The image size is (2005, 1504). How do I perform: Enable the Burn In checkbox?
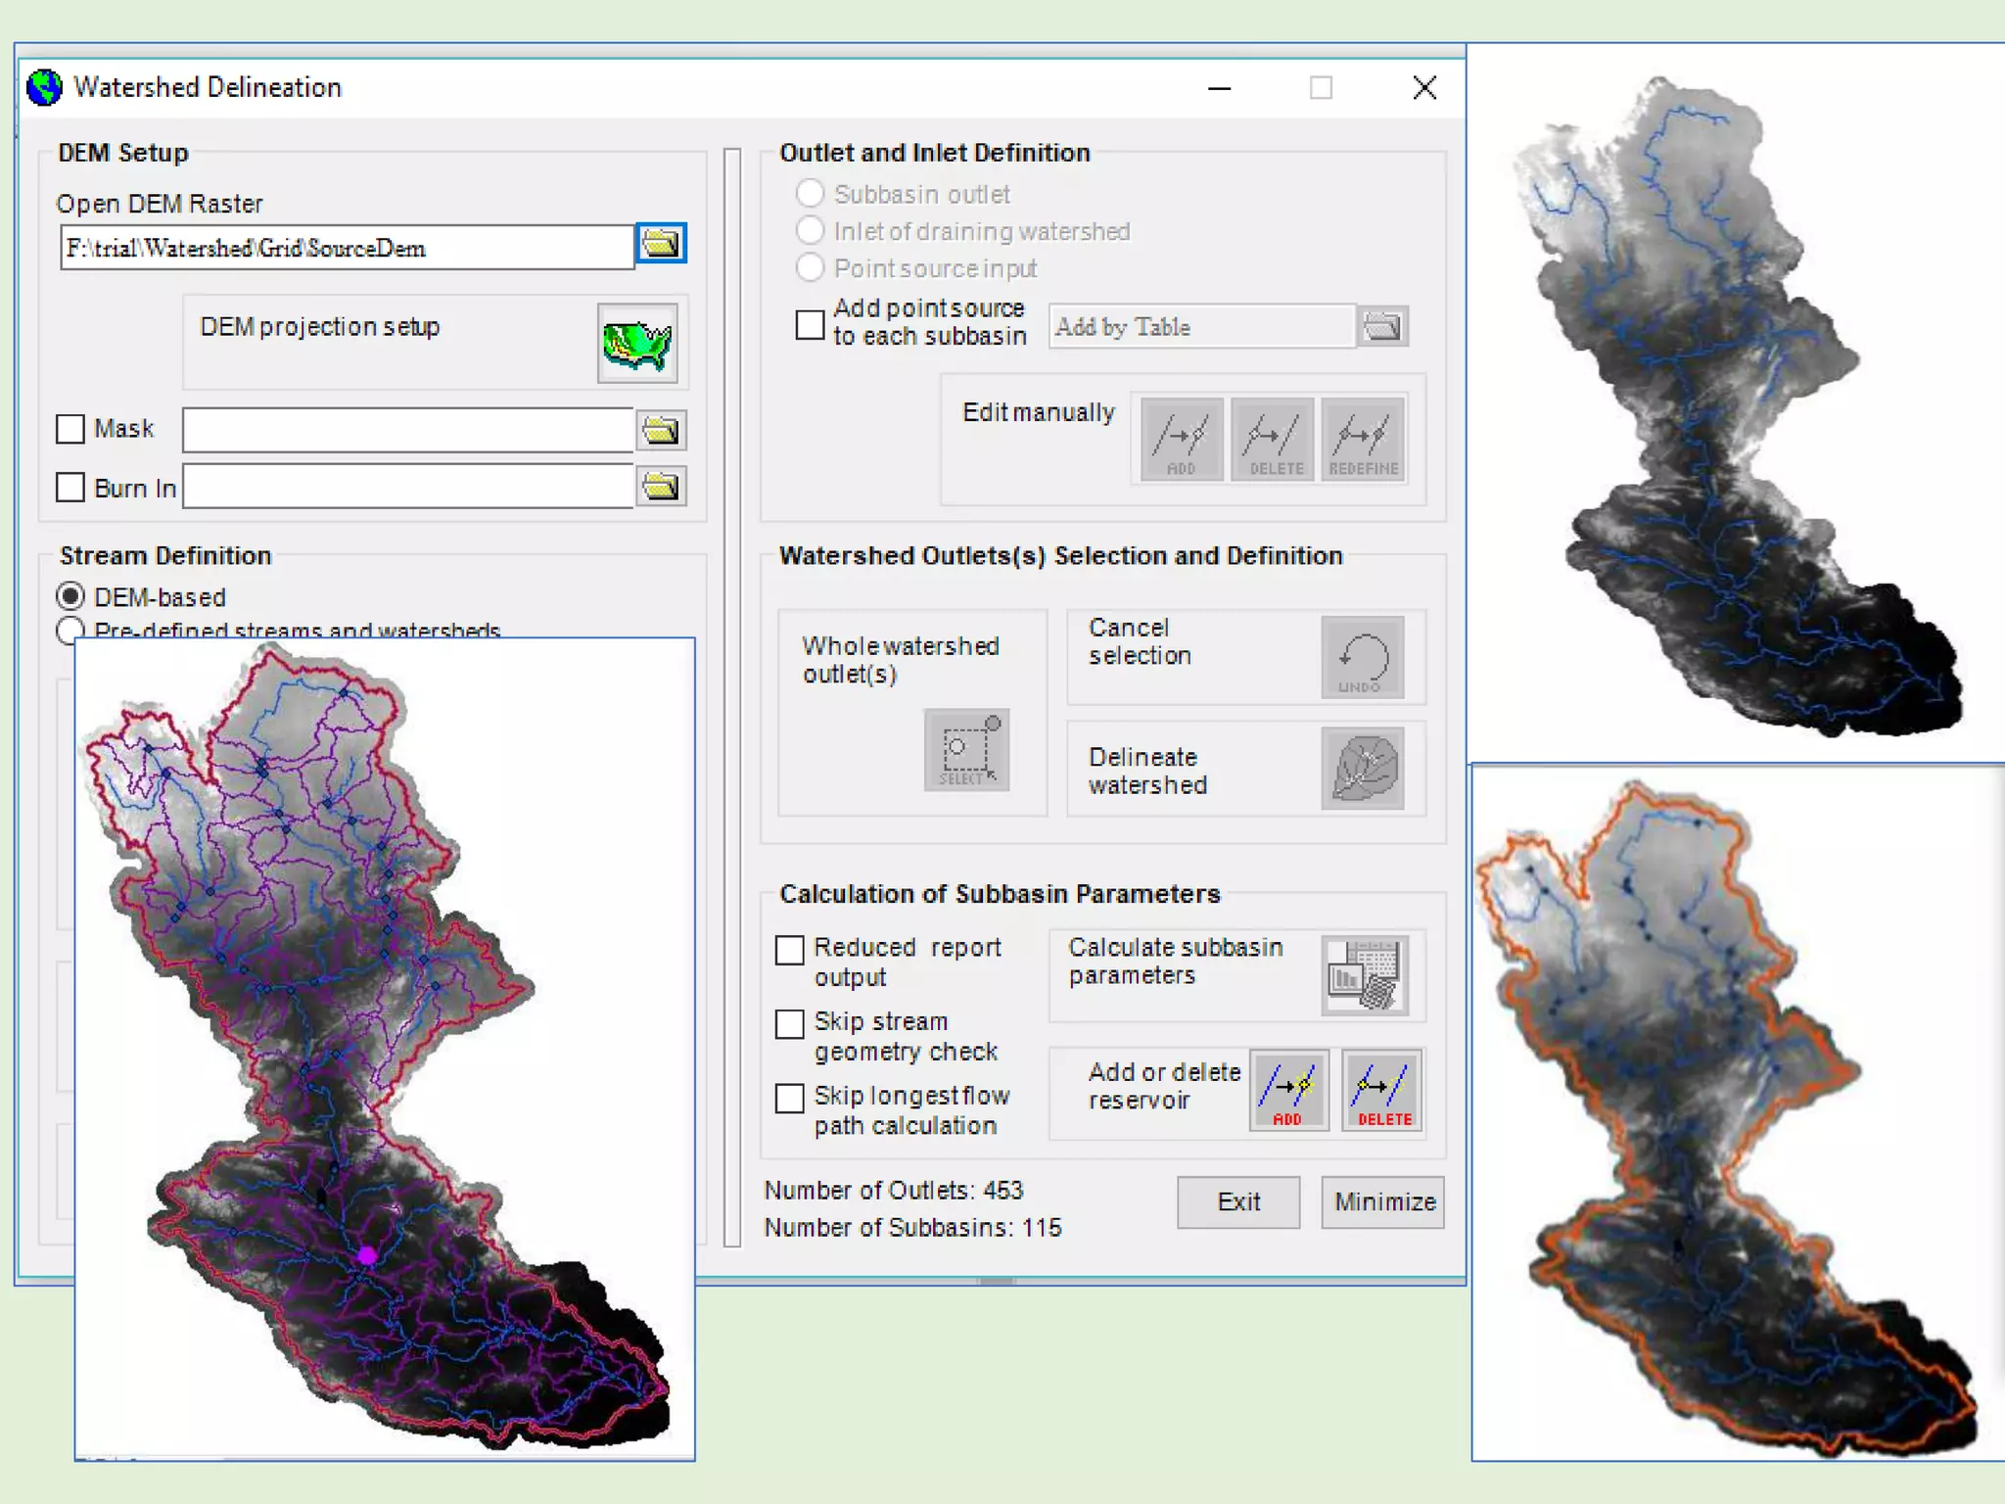pos(70,488)
